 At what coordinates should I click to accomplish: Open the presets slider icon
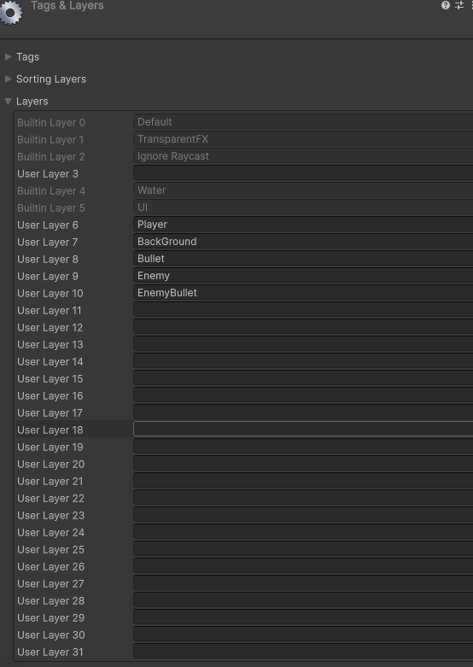(459, 5)
